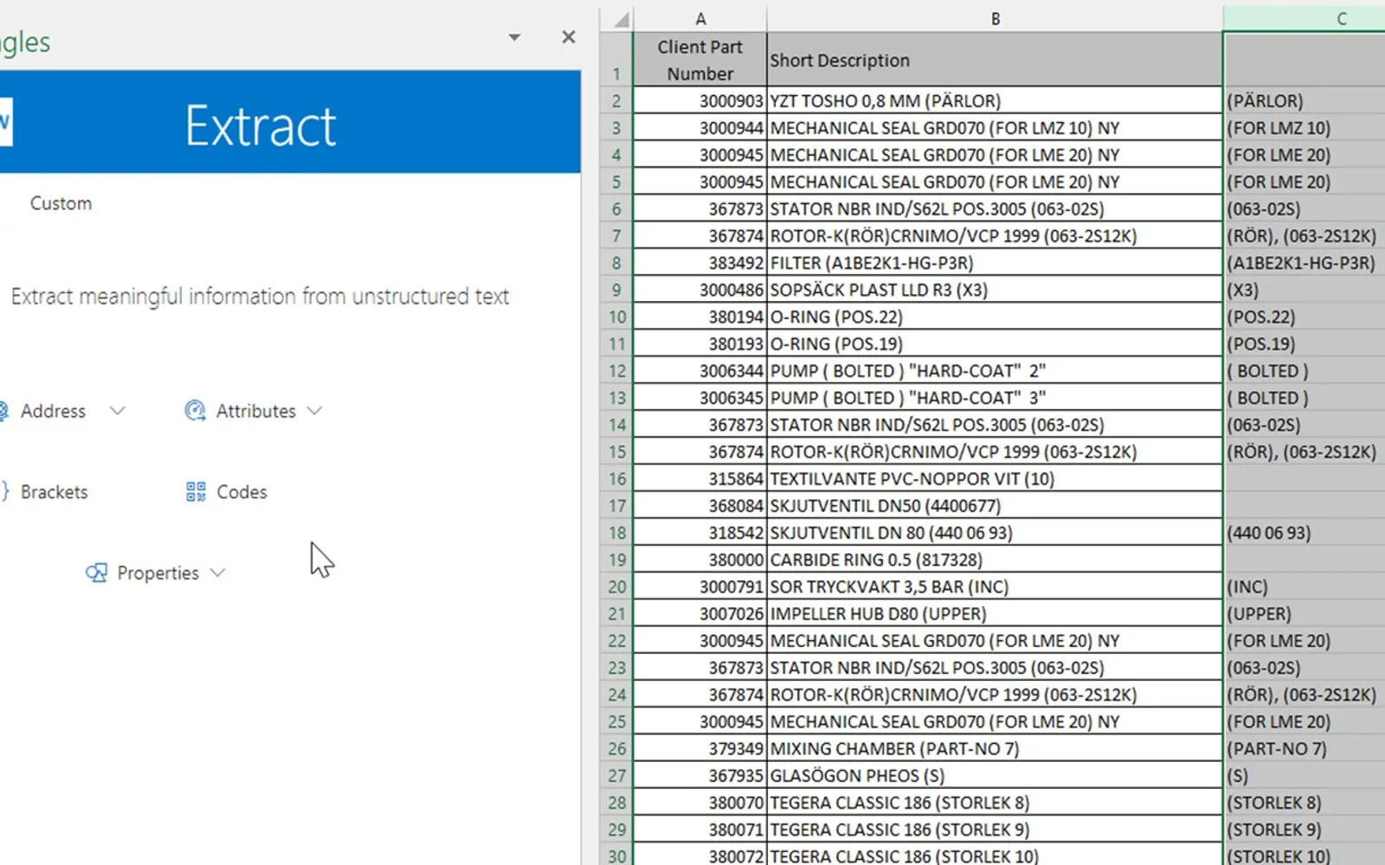The height and width of the screenshot is (865, 1385).
Task: Click part number 3007026 cell
Action: pos(700,613)
